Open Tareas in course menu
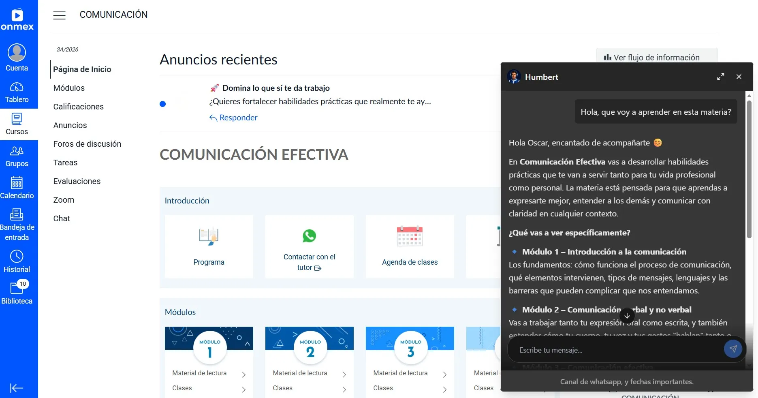 (x=65, y=163)
